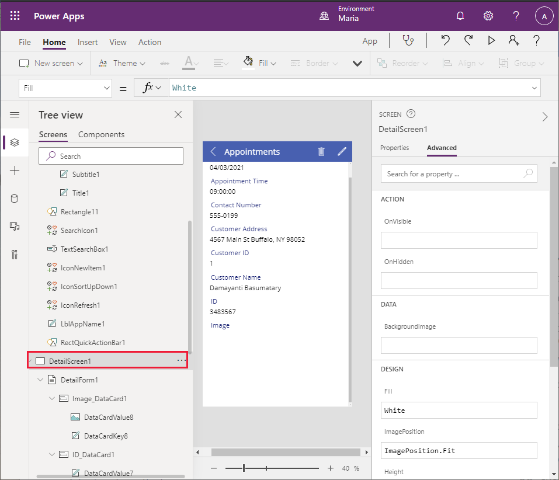The image size is (559, 480).
Task: Open the notifications bell icon
Action: pyautogui.click(x=460, y=16)
